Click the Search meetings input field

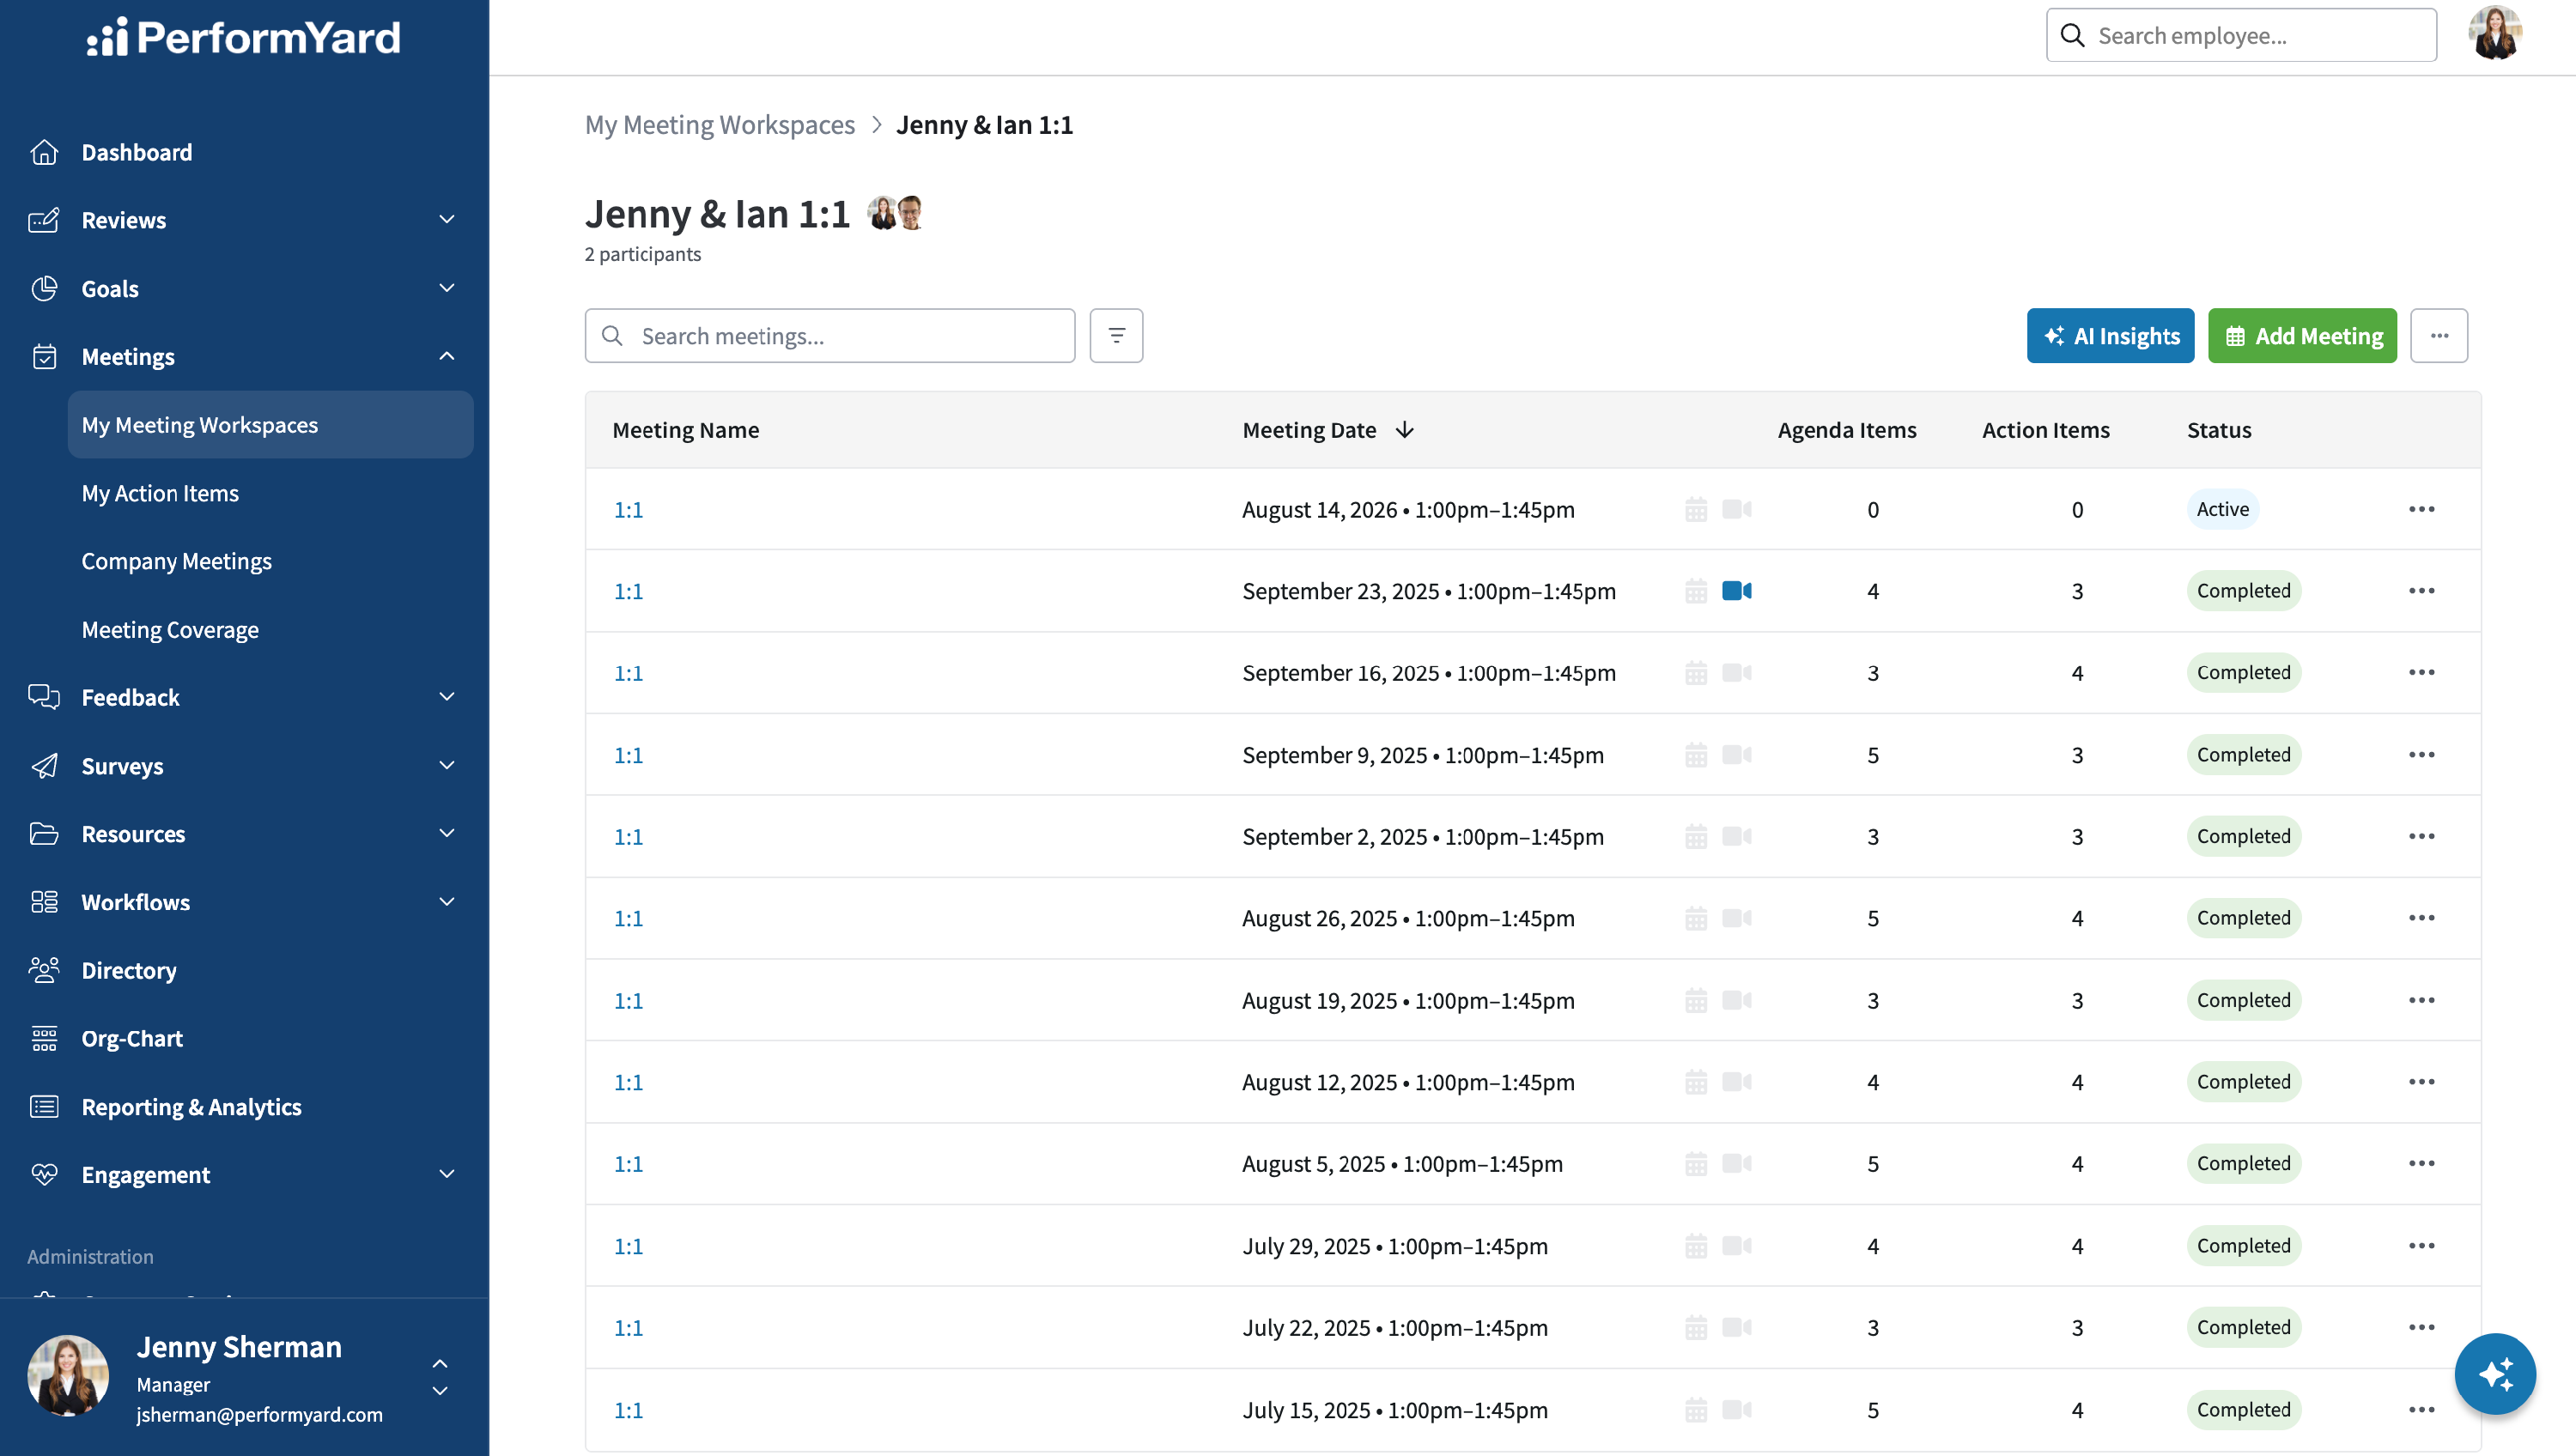830,336
